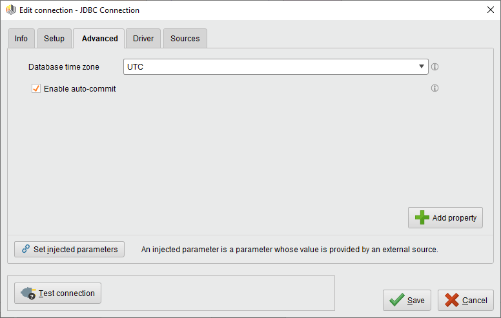Viewport: 501px width, 318px height.
Task: Click the green checkmark Save icon
Action: tap(397, 300)
